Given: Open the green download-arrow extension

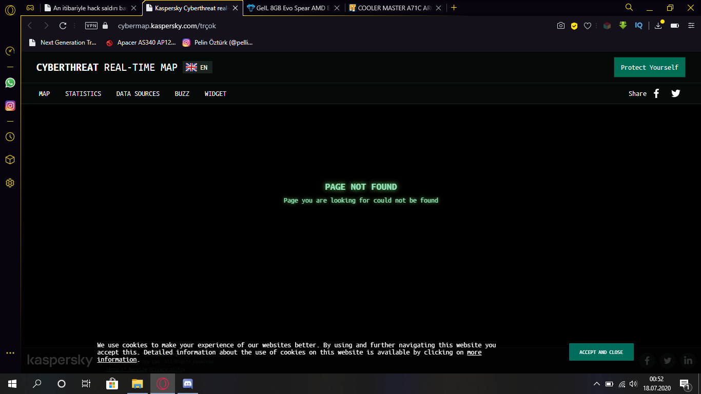Looking at the screenshot, I should (623, 25).
